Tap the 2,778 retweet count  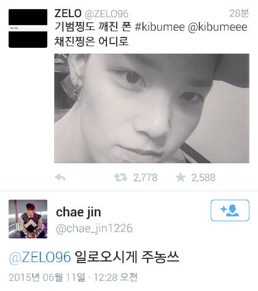[146, 177]
